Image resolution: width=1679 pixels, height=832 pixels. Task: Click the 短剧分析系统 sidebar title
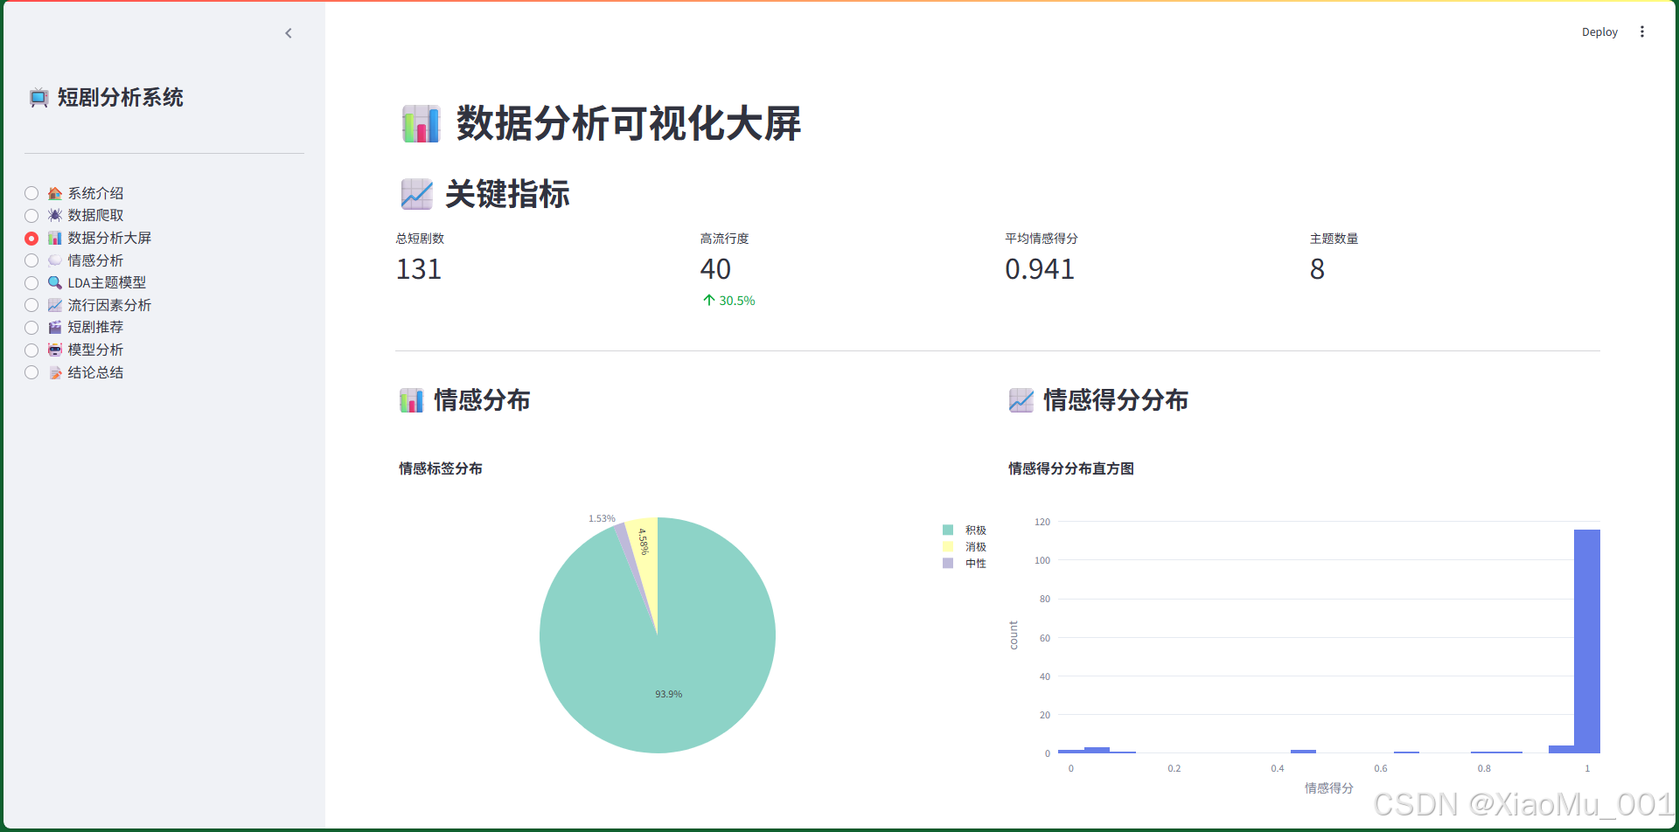pos(121,98)
